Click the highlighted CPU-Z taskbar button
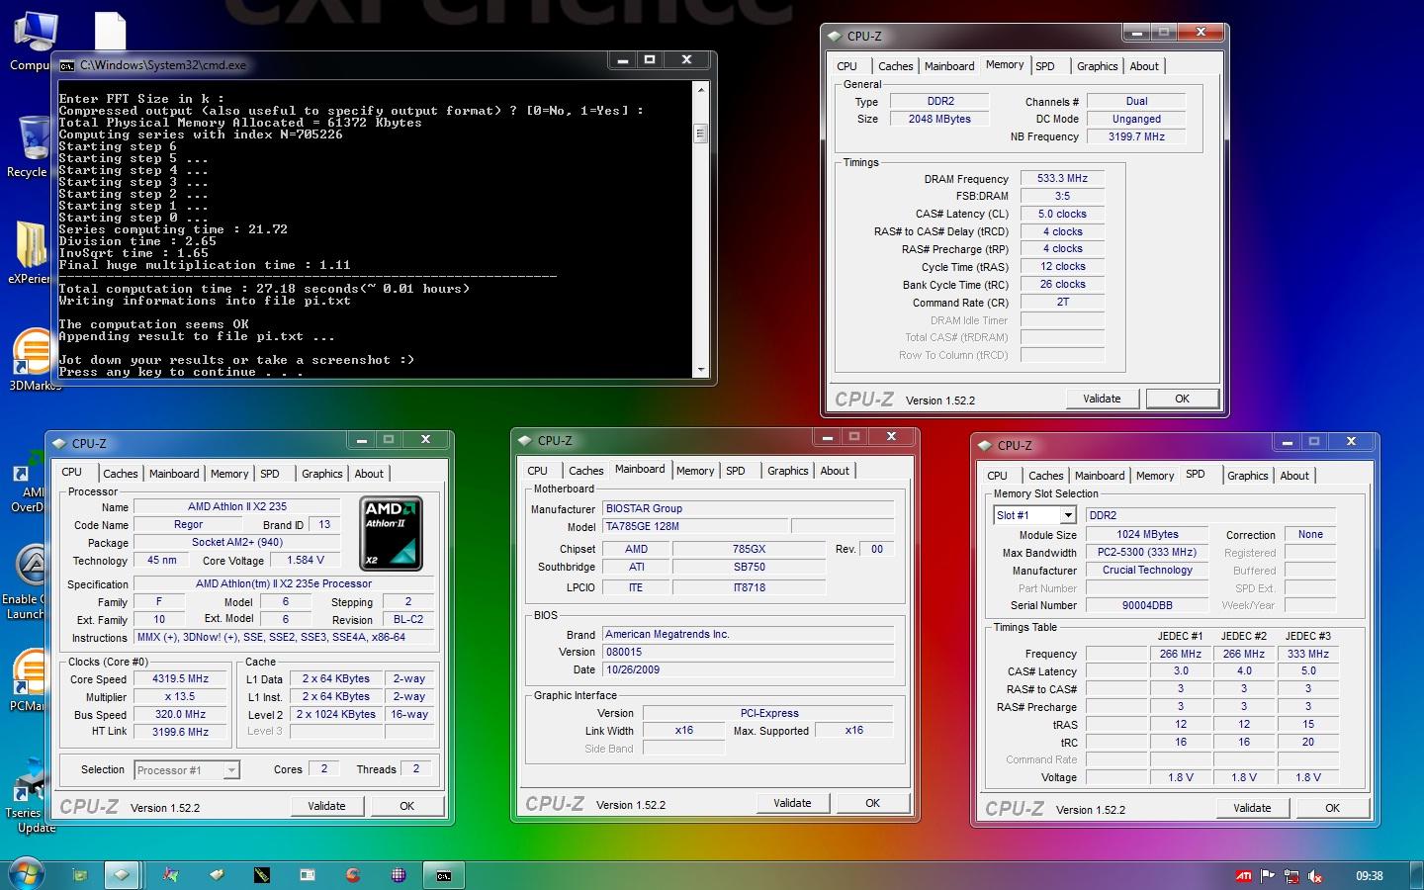The image size is (1424, 890). (x=122, y=875)
